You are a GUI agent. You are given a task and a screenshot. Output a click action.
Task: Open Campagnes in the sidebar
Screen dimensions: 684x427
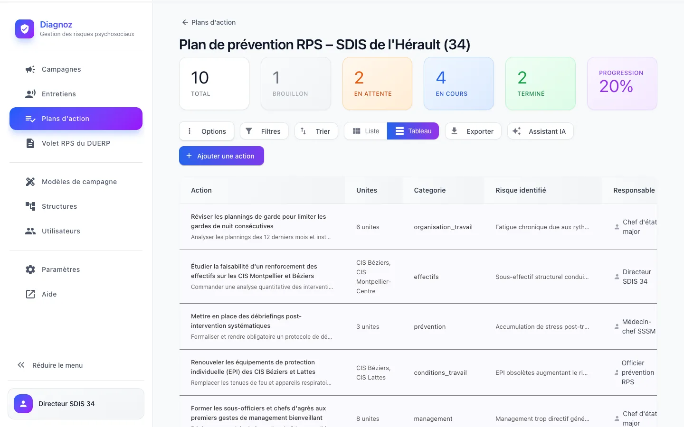click(x=76, y=69)
